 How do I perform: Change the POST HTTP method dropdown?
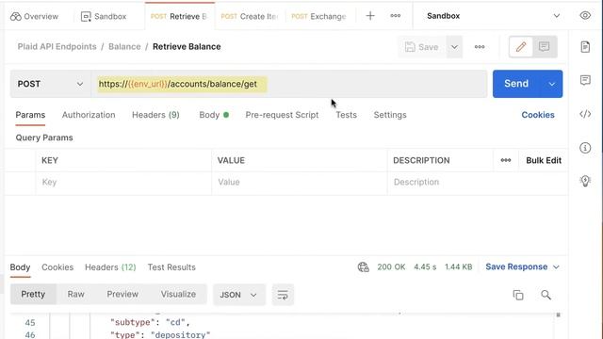pyautogui.click(x=50, y=84)
